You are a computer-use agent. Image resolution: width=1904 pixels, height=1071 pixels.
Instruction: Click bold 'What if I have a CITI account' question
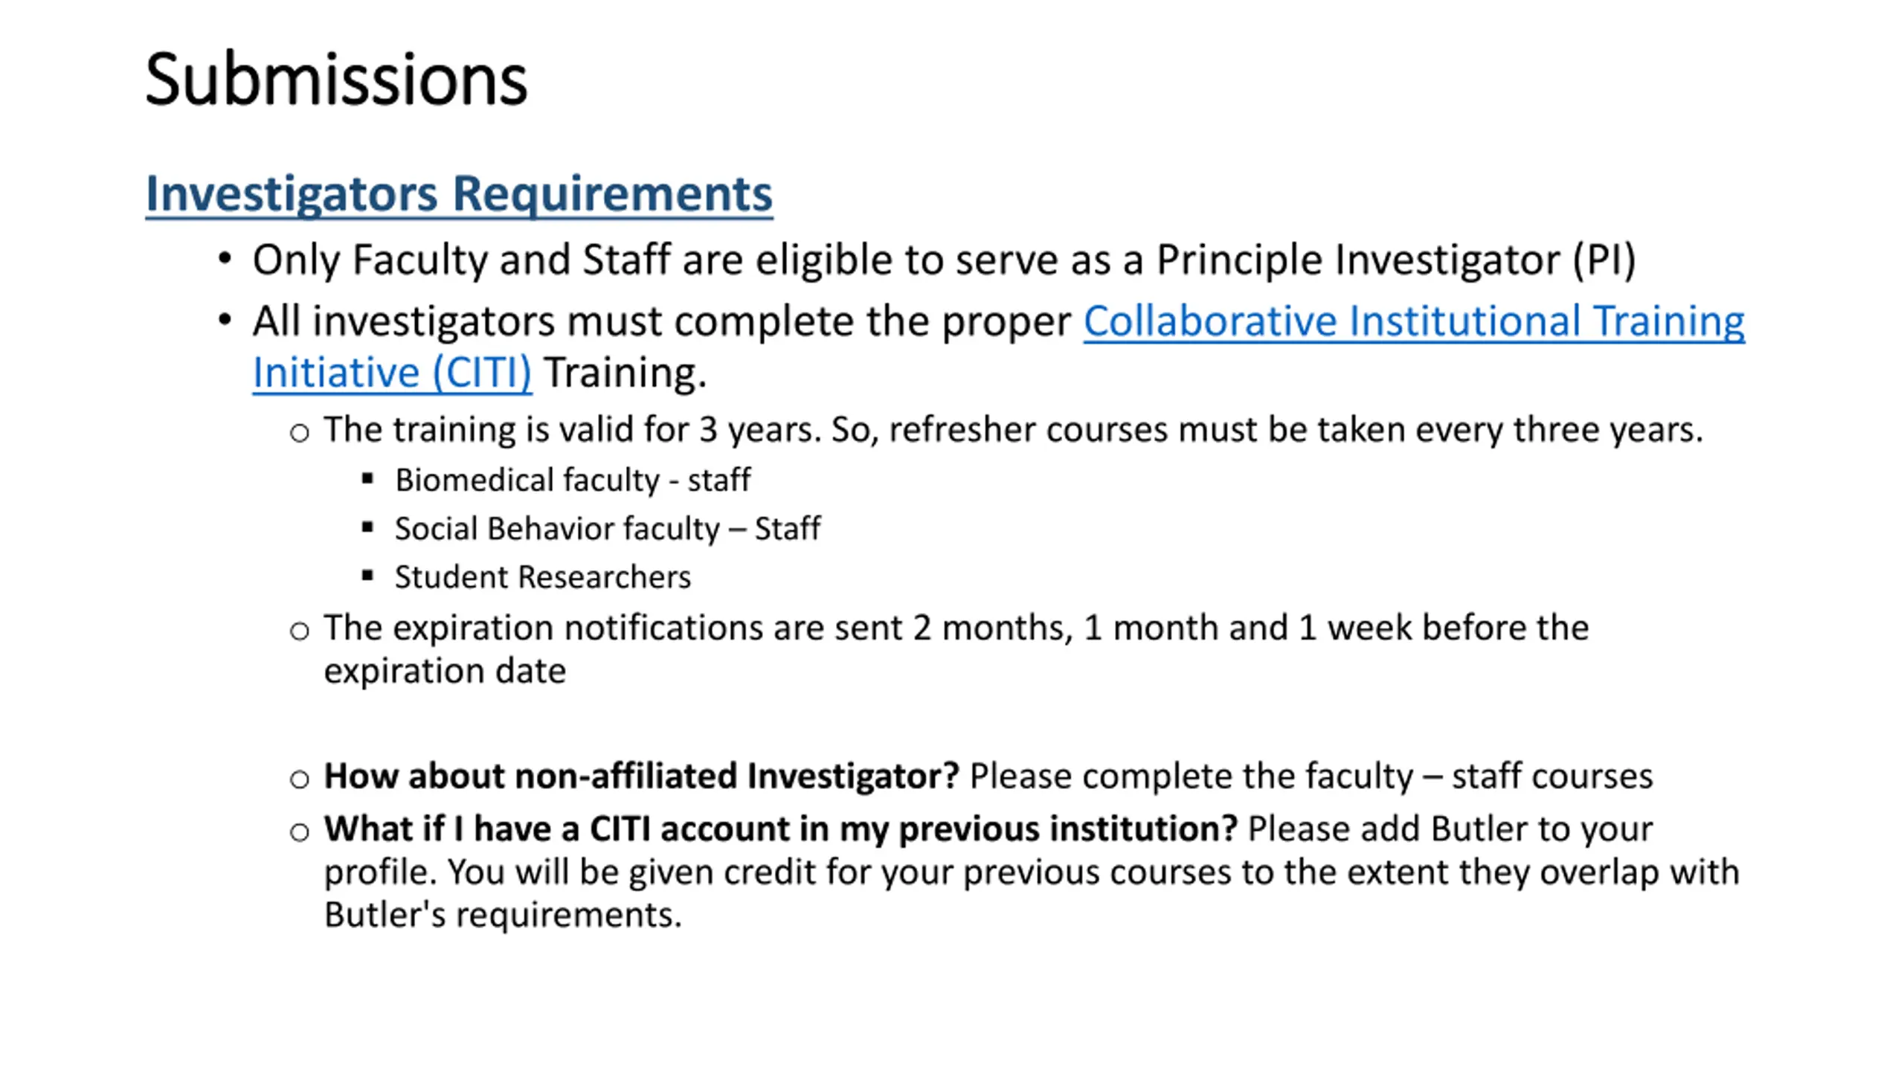[x=780, y=829]
